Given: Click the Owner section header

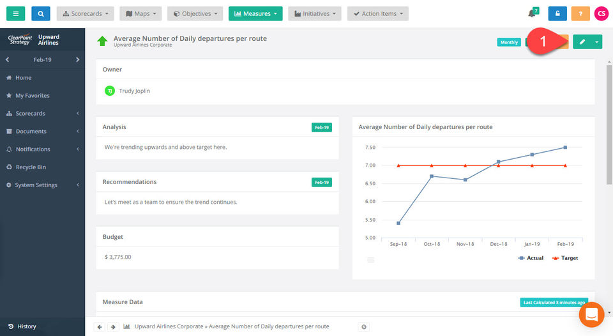Looking at the screenshot, I should point(112,69).
